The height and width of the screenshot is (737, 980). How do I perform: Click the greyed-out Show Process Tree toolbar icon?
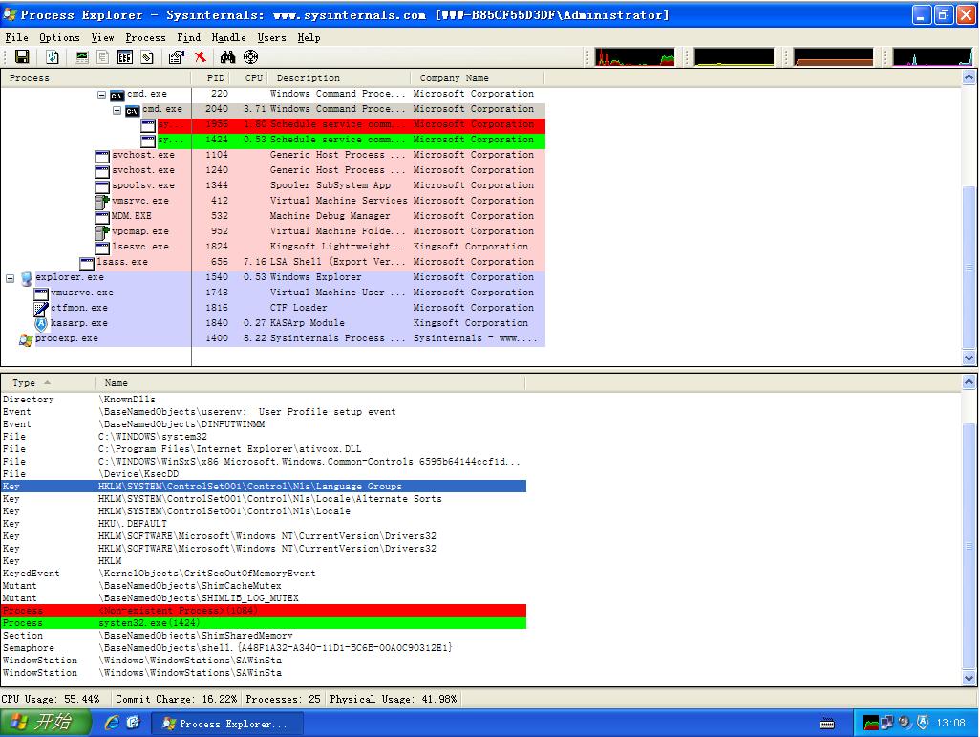point(102,57)
